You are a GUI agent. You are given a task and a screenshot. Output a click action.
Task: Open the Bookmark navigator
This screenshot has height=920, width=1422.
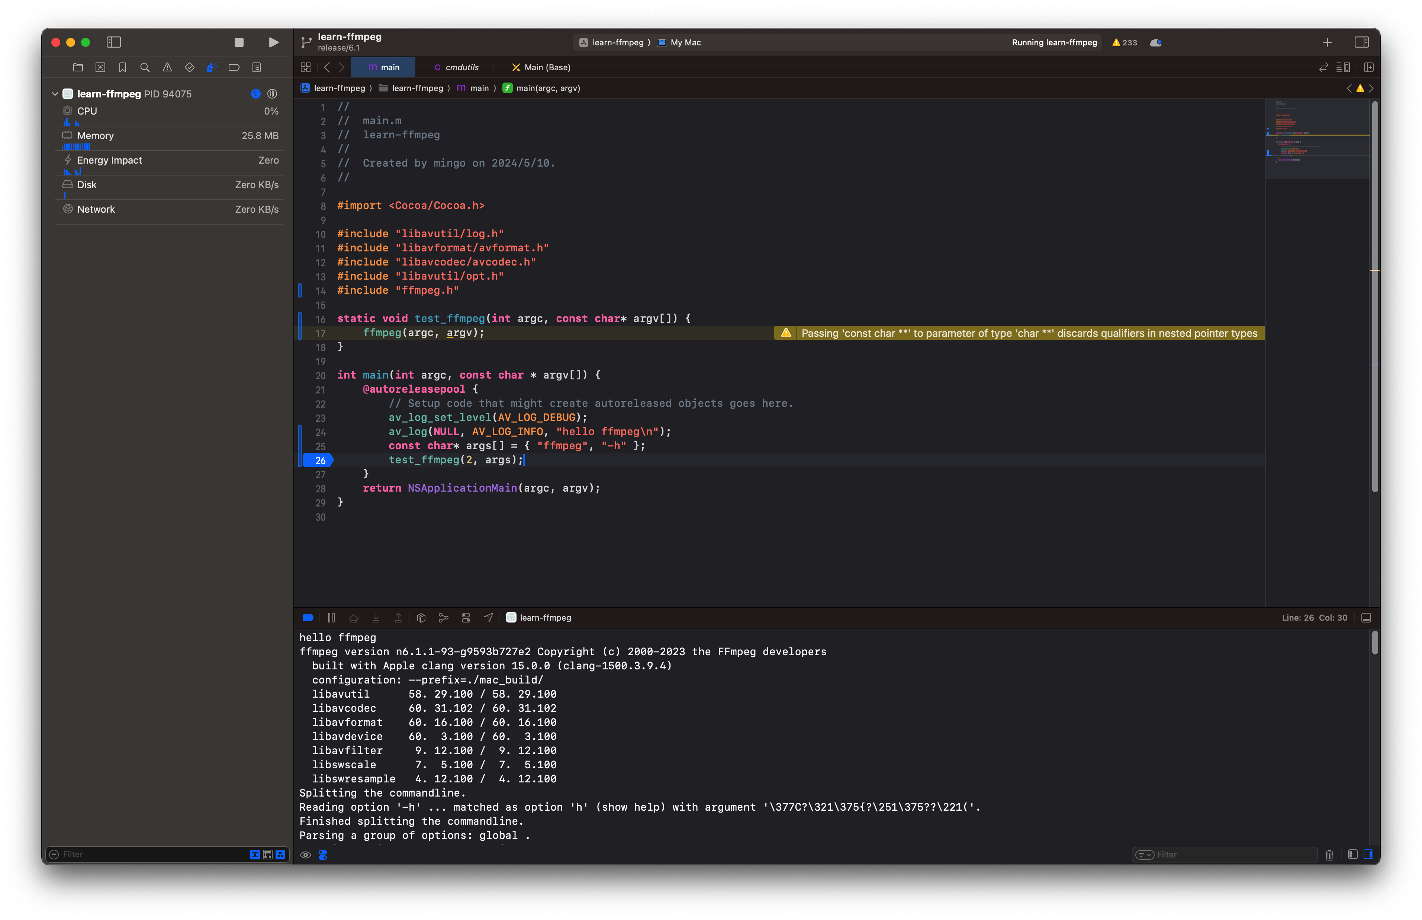122,68
